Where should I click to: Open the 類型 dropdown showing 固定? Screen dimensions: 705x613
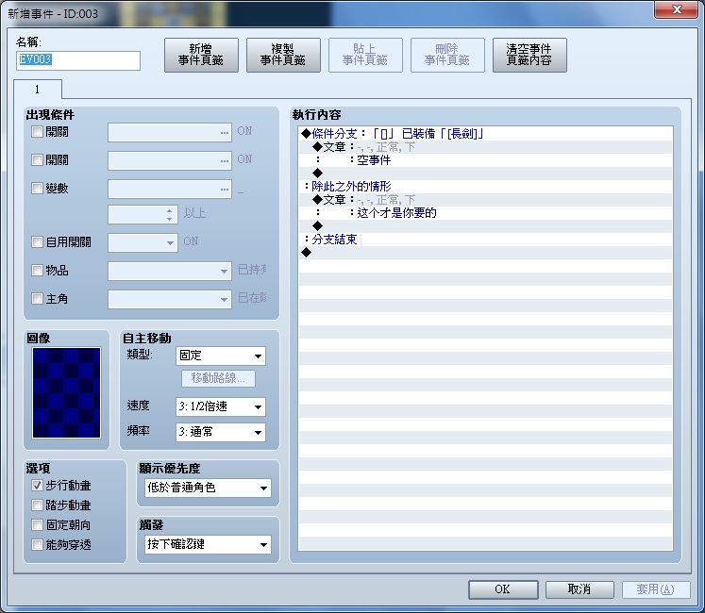(221, 356)
